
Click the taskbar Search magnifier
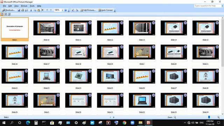12,123
